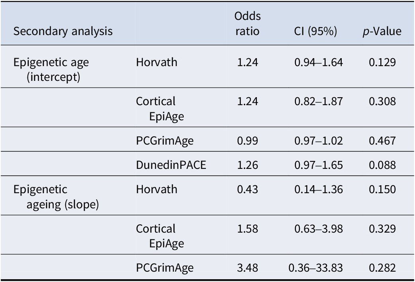Screen dimensions: 415x282
Task: Select the "Odds ratio" header cell
Action: click(247, 24)
